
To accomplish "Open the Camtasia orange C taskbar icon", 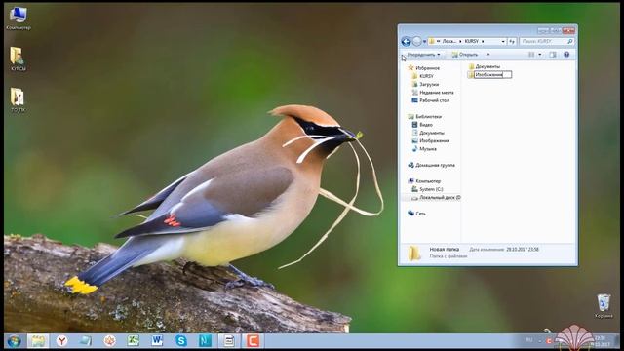I will [x=253, y=341].
